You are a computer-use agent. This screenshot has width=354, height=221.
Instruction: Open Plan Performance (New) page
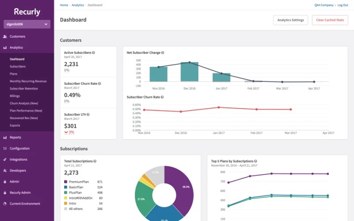pyautogui.click(x=26, y=110)
